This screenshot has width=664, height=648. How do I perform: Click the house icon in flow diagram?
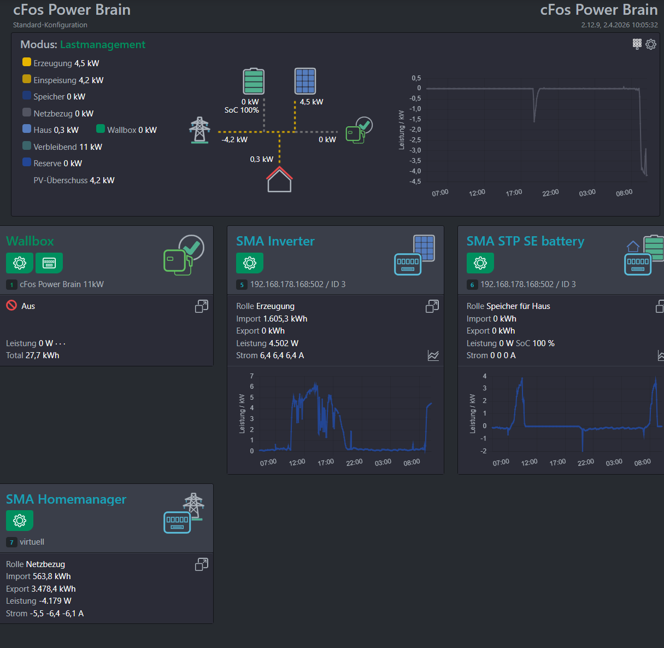(x=279, y=179)
